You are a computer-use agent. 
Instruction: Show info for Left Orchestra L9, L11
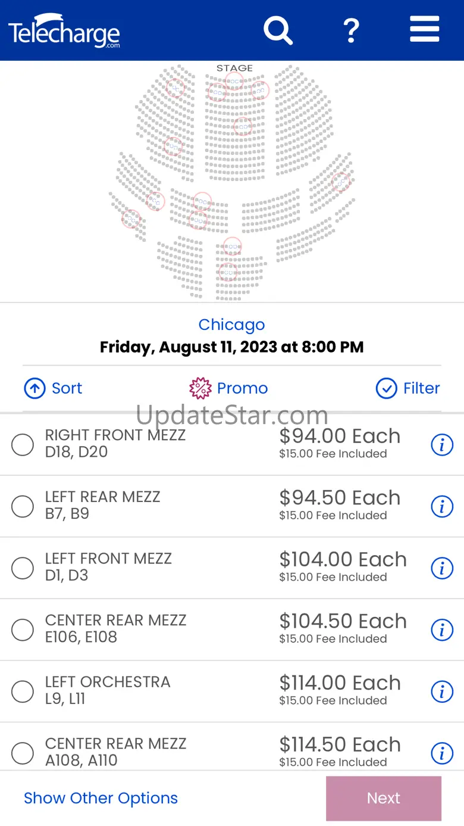click(x=442, y=692)
